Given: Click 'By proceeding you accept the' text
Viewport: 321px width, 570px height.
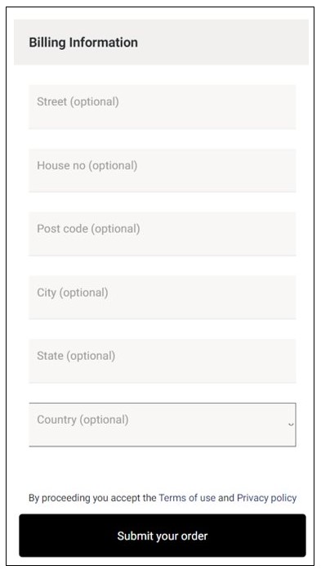Looking at the screenshot, I should click(92, 498).
